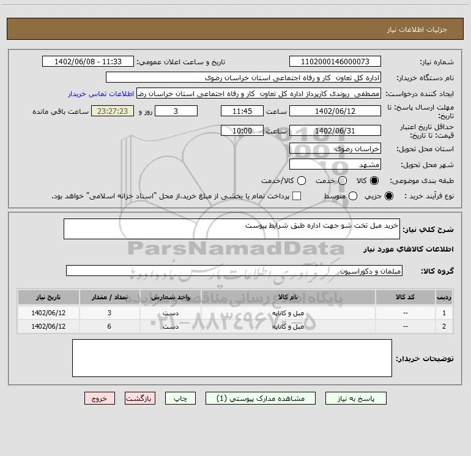Click the request creator field مصطفی ریوندی
The image size is (471, 456).
coord(259,94)
